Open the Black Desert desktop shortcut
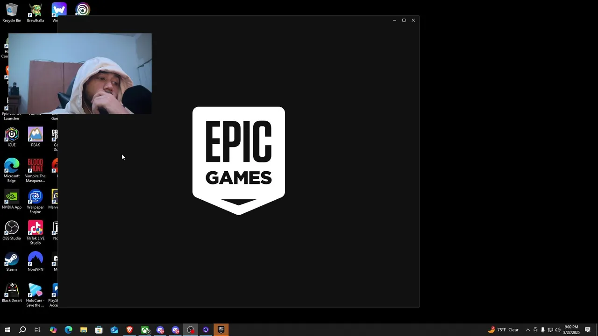Screen dimensions: 598x336 click(x=12, y=293)
